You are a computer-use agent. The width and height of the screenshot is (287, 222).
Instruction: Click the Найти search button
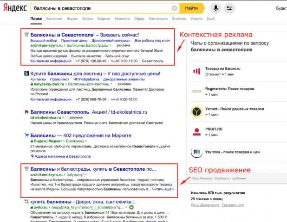point(191,8)
